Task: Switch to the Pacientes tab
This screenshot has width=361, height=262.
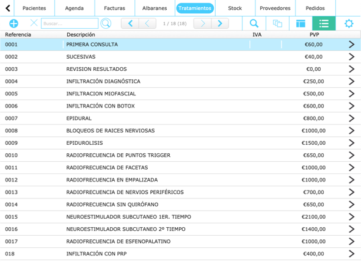Action: tap(34, 9)
